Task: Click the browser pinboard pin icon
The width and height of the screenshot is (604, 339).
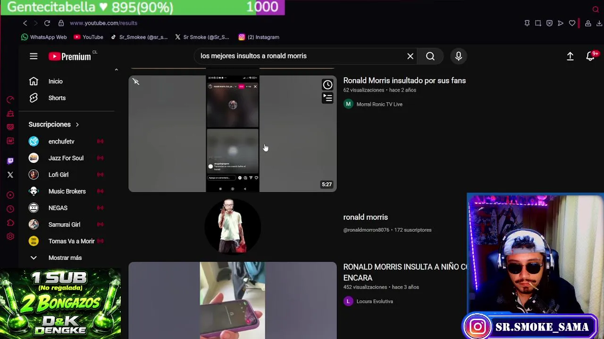Action: [x=527, y=23]
